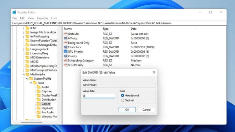Click the Capture folder icon

coord(39,91)
